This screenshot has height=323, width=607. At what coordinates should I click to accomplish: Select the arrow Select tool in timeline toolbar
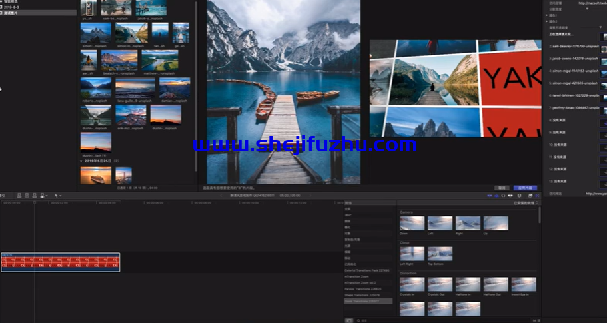pyautogui.click(x=56, y=196)
